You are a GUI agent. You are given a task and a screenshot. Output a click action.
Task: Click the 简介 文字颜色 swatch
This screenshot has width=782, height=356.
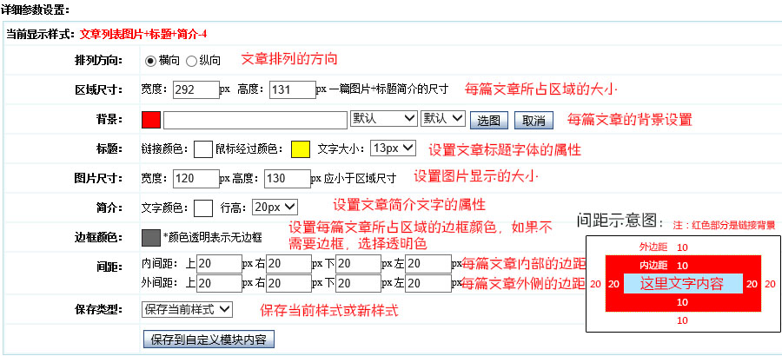click(x=203, y=208)
